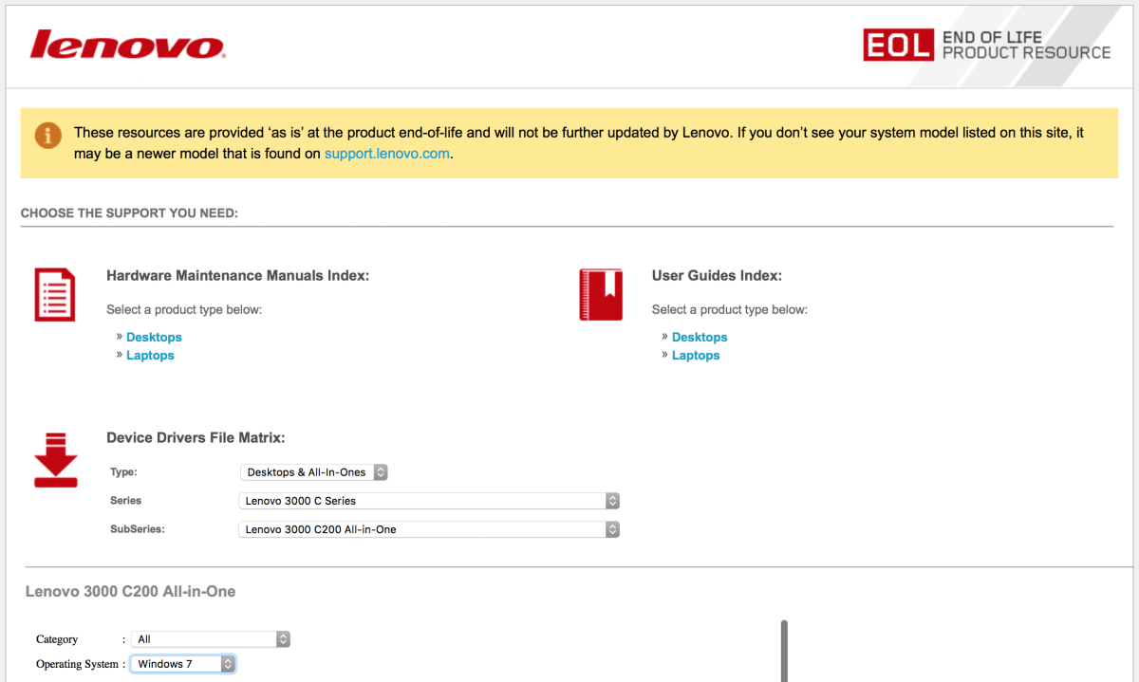Open Laptops under User Guides Index
1139x682 pixels.
(x=696, y=355)
